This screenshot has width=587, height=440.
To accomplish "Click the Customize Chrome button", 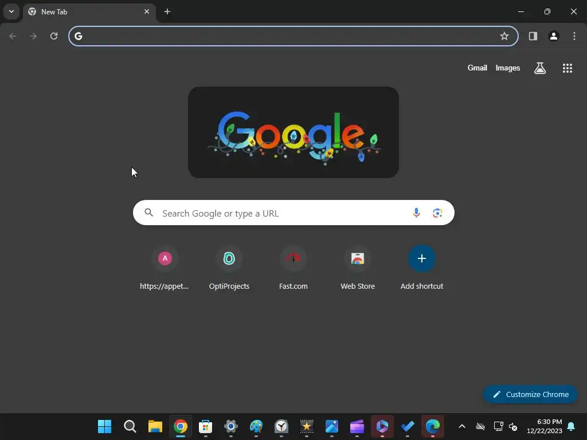I will 530,394.
